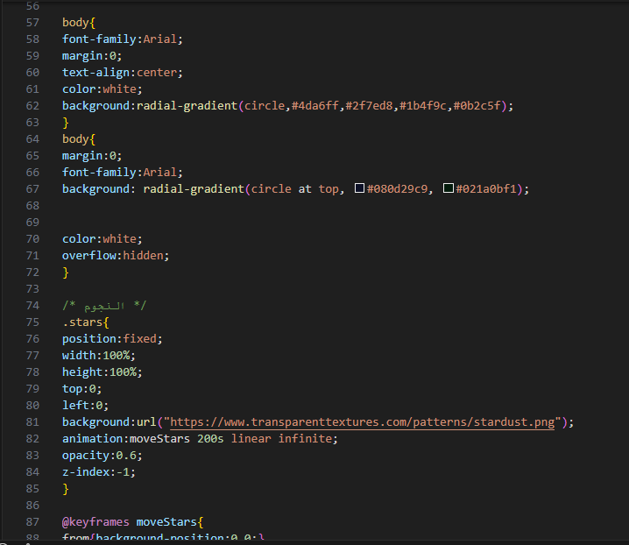Image resolution: width=629 pixels, height=545 pixels.
Task: Click 'animation:moveStars 200s linear infinite;' line
Action: pyautogui.click(x=200, y=439)
